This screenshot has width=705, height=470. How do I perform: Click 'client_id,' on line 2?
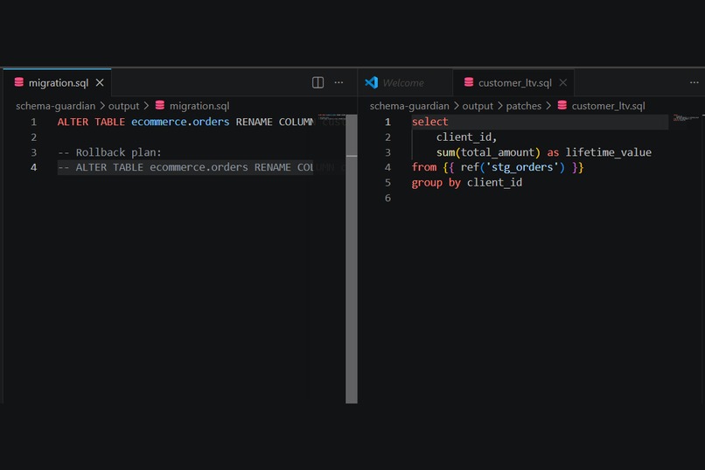[466, 137]
